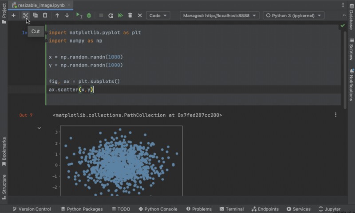The height and width of the screenshot is (213, 355).
Task: Run cell and select below
Action: [x=79, y=15]
